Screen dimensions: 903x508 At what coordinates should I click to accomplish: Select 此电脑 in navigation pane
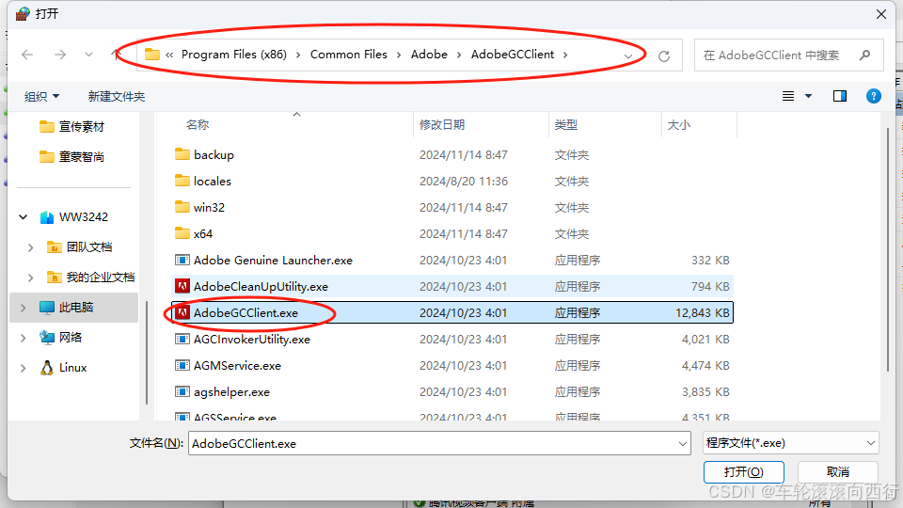click(x=75, y=307)
